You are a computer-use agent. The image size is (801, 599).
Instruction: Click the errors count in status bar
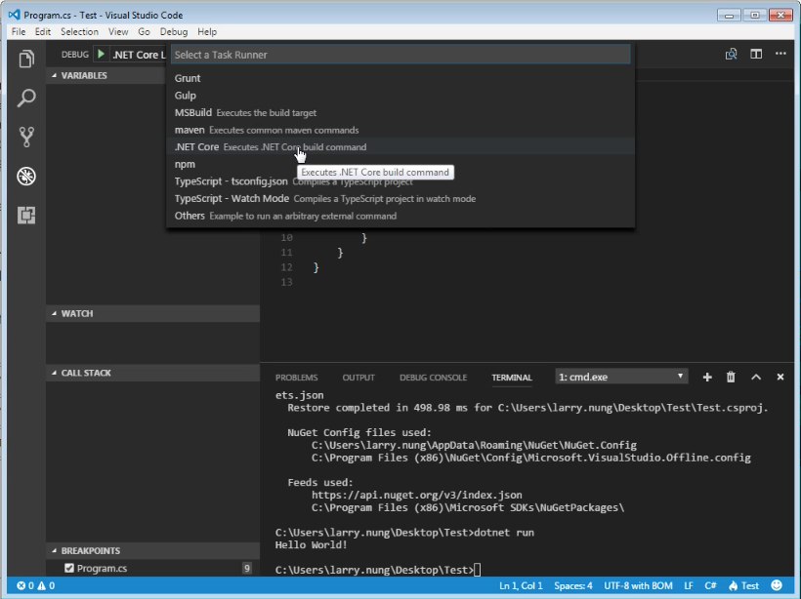[x=25, y=585]
